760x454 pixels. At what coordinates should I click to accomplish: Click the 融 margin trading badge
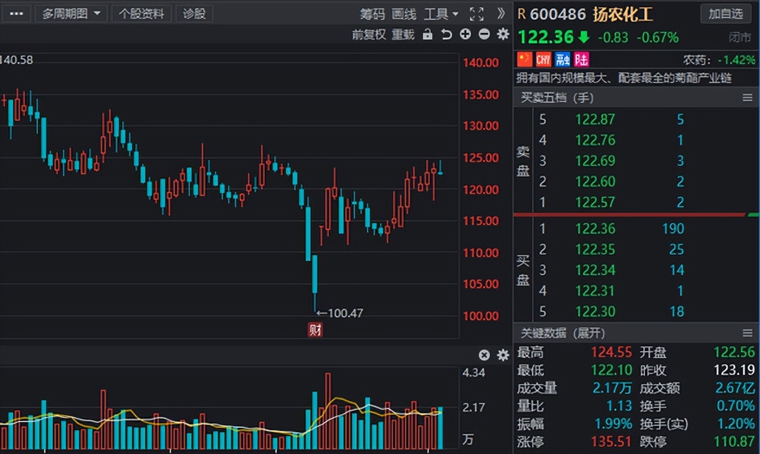[562, 59]
